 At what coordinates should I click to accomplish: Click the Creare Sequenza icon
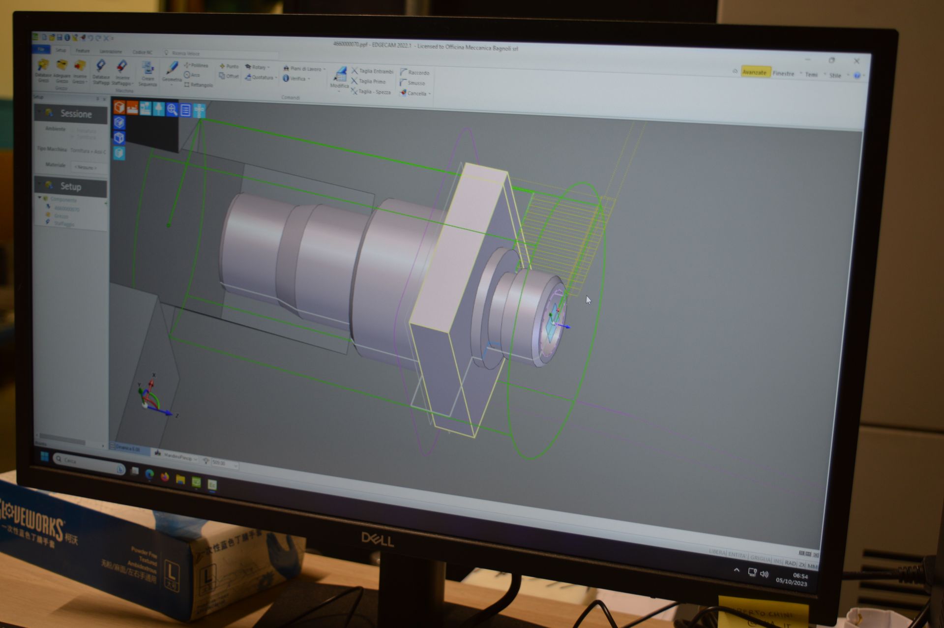click(x=147, y=68)
